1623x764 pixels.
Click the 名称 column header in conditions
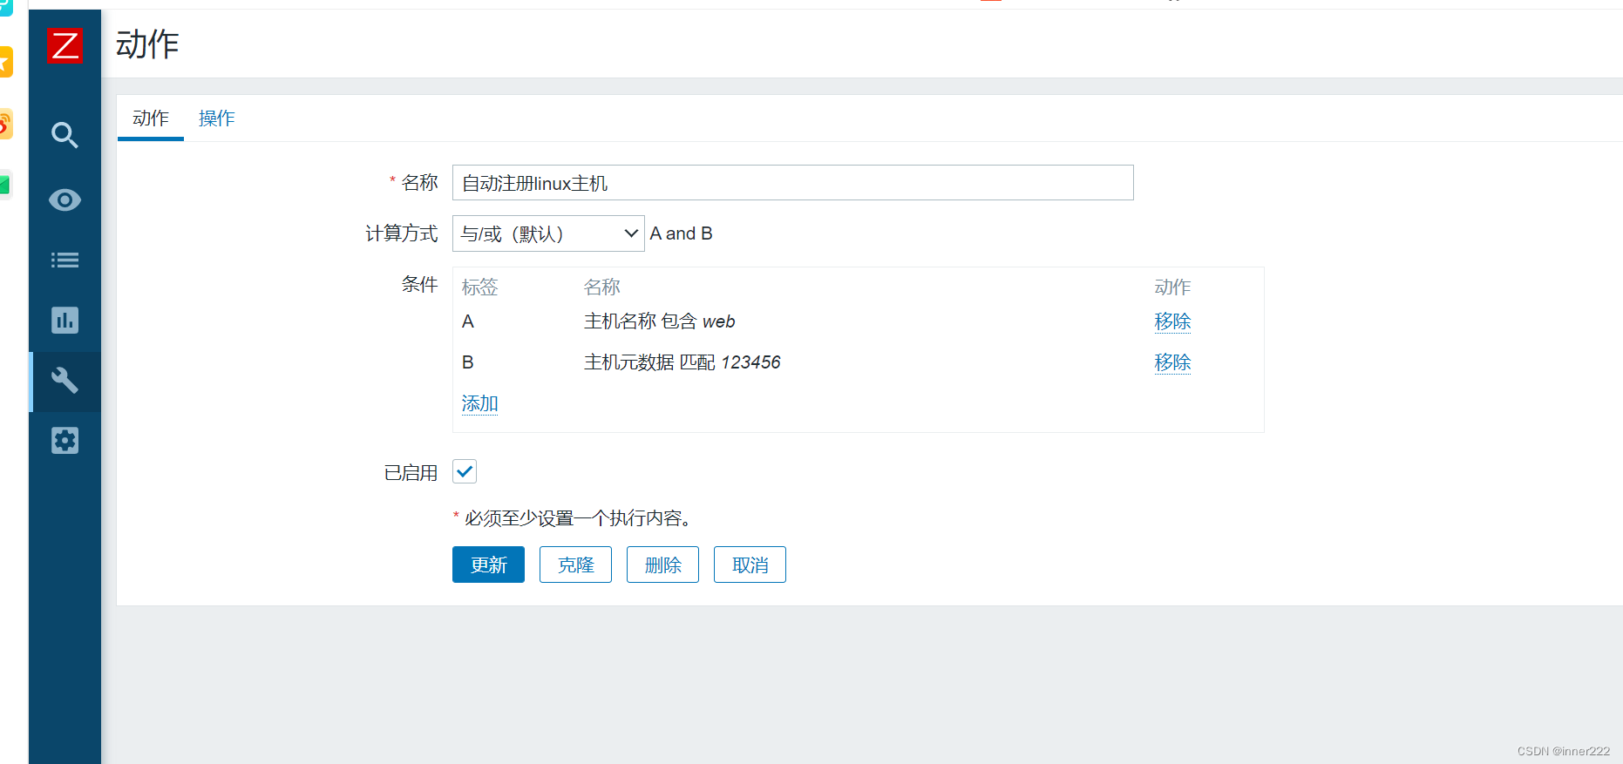tap(601, 287)
